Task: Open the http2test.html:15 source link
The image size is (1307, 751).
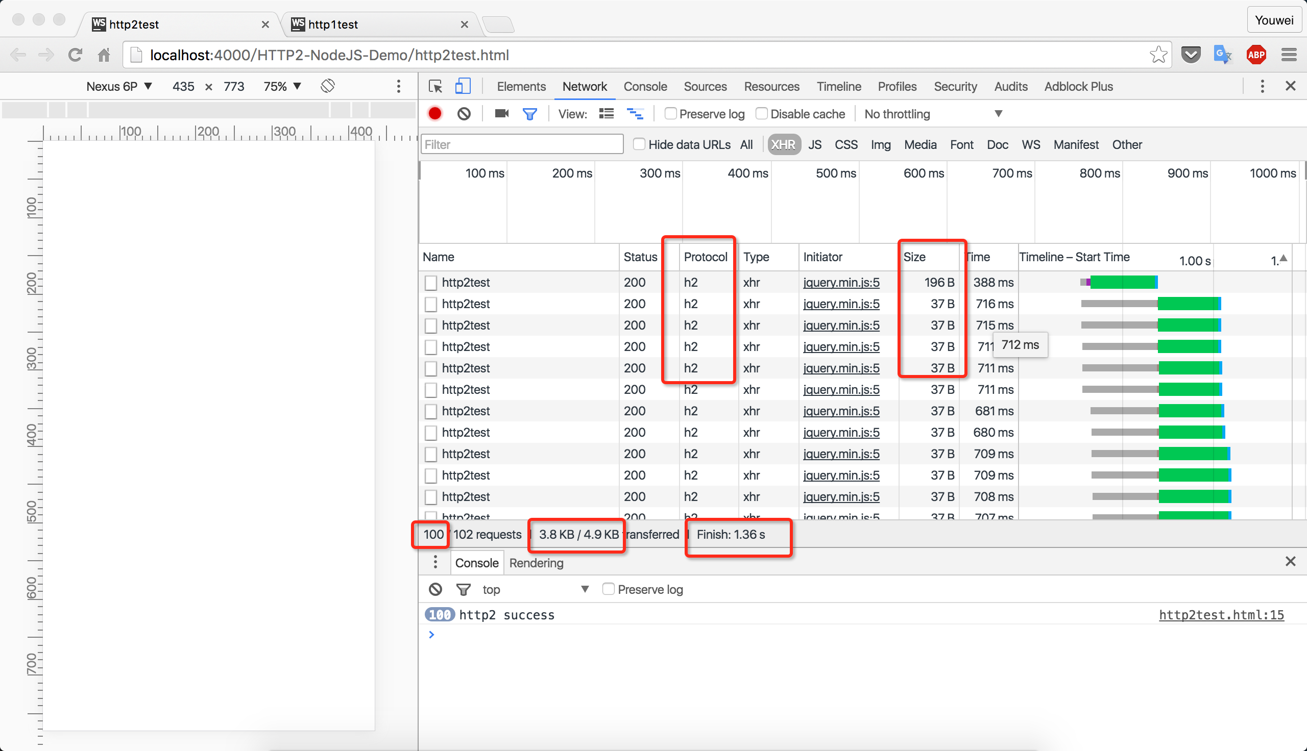Action: pyautogui.click(x=1221, y=615)
